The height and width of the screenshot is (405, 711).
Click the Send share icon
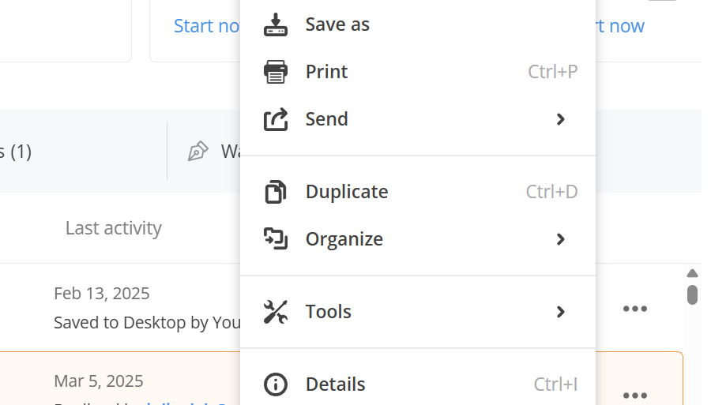[275, 119]
